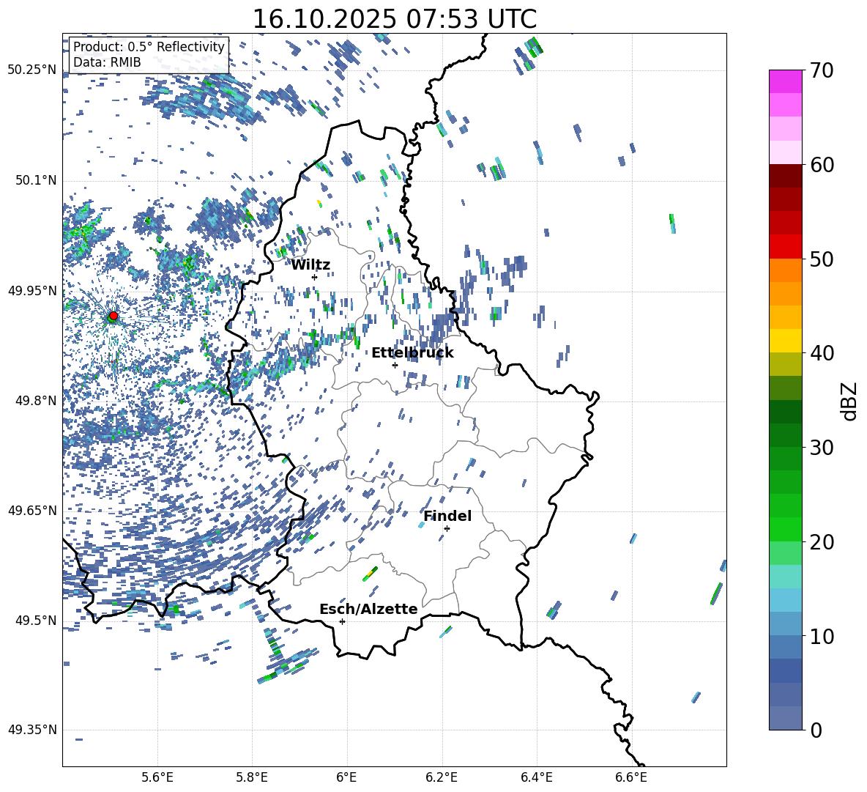The height and width of the screenshot is (792, 867).
Task: Click the red radar site marker
Action: click(113, 316)
